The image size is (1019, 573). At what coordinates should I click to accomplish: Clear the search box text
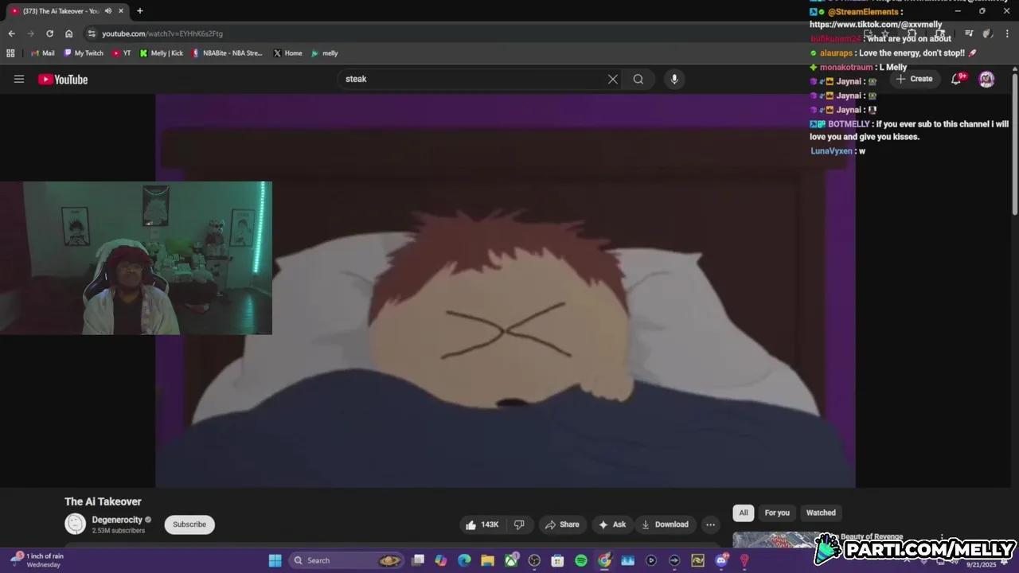613,79
